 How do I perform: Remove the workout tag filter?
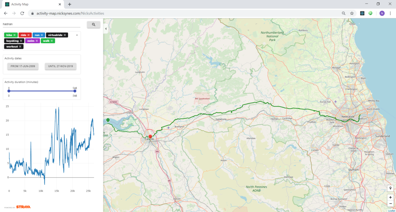(20, 47)
